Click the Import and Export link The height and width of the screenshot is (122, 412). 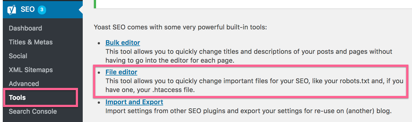(134, 102)
